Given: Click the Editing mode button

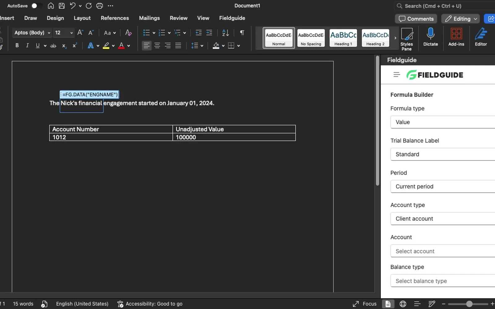Looking at the screenshot, I should (x=461, y=19).
